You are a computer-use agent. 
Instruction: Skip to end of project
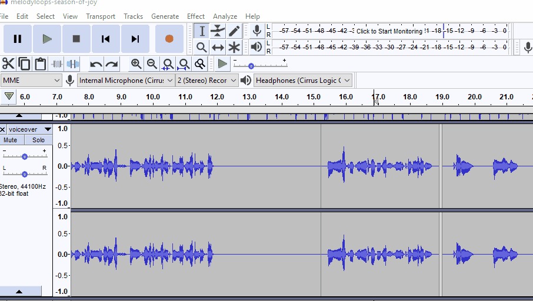click(x=135, y=39)
